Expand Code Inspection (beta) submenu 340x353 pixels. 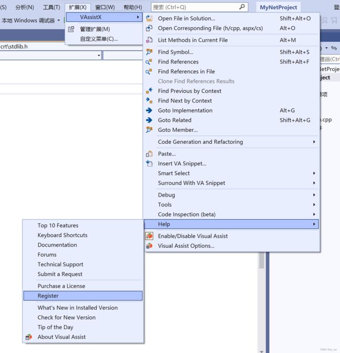pos(314,214)
